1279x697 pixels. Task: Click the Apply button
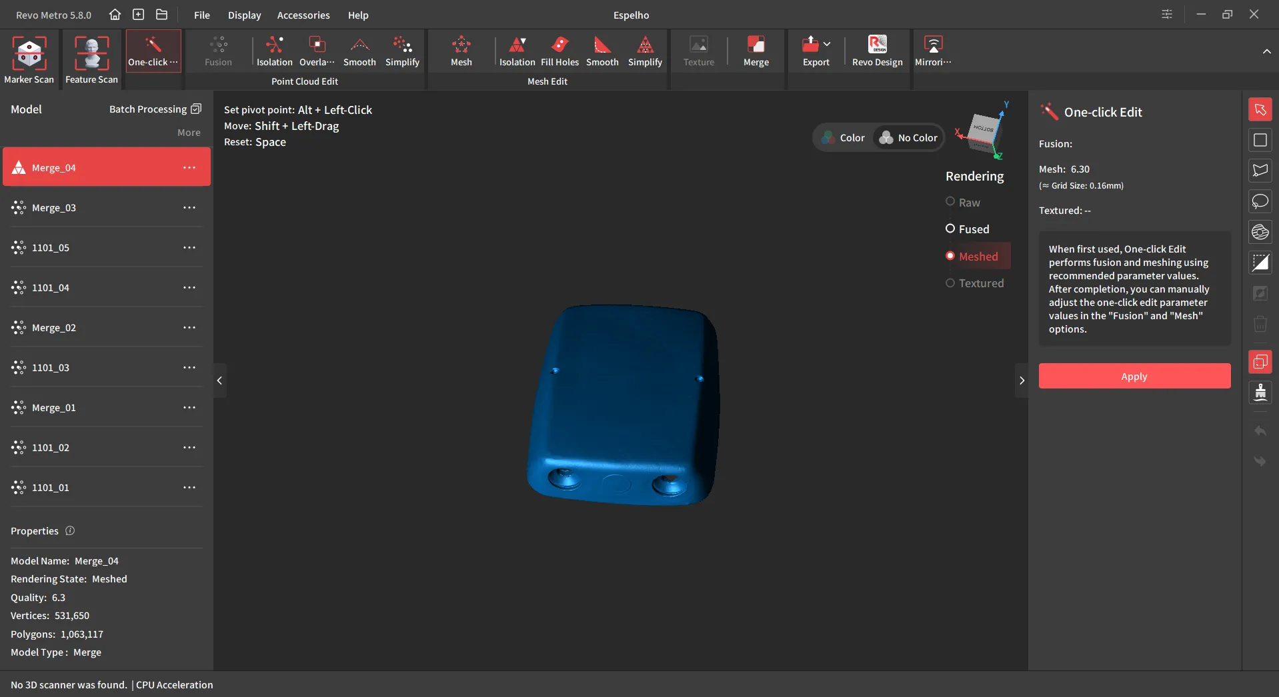1134,376
